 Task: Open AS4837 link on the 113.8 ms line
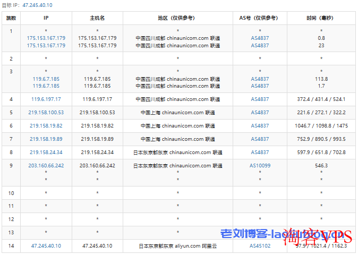tap(260, 79)
